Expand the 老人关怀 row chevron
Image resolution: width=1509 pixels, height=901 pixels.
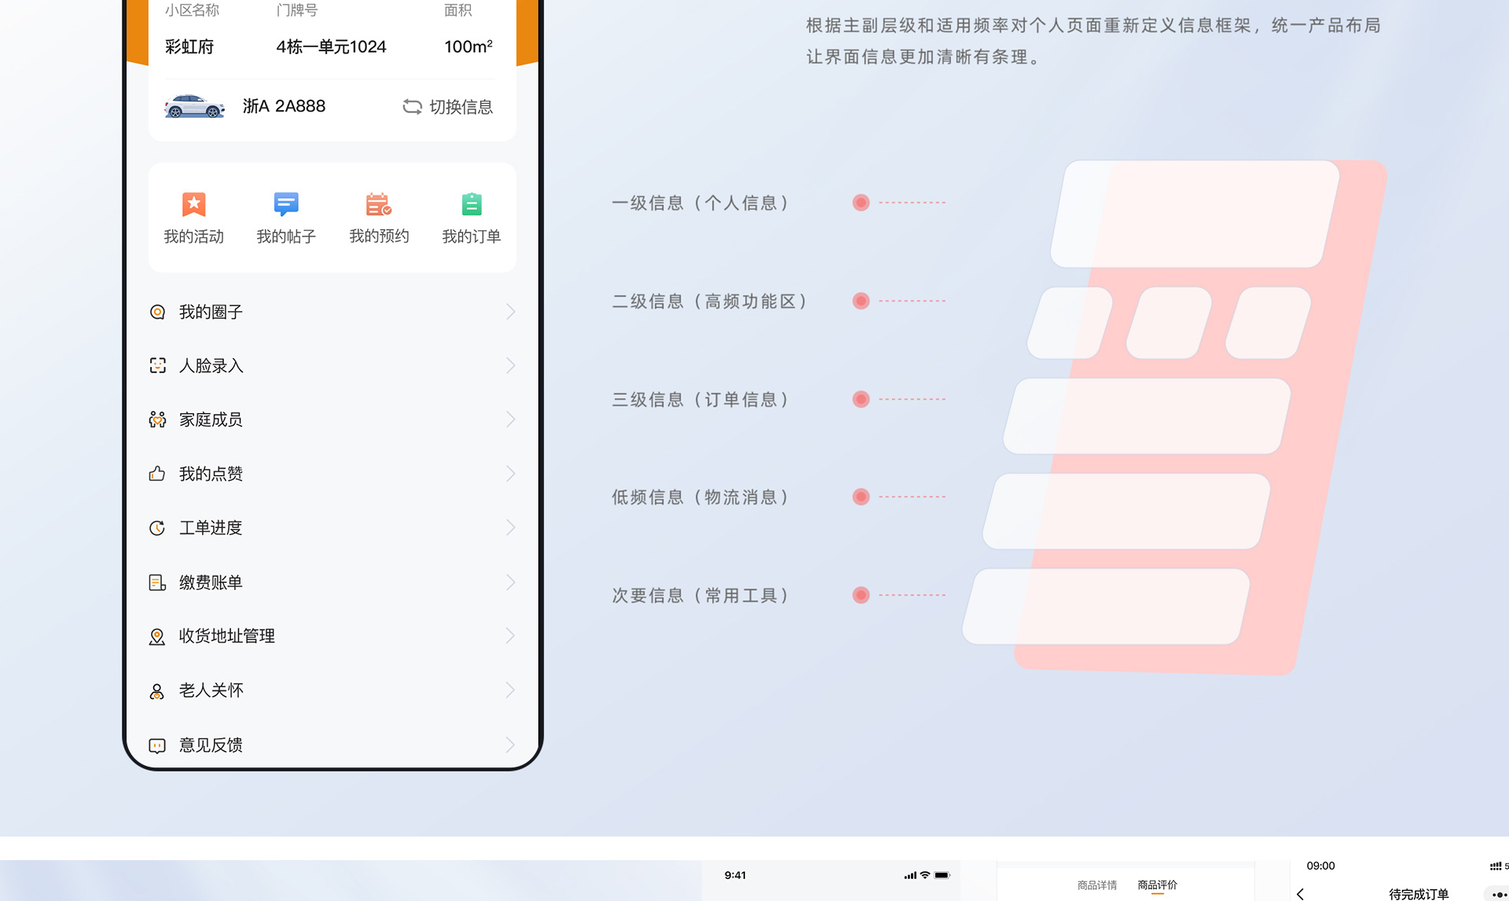pyautogui.click(x=510, y=690)
